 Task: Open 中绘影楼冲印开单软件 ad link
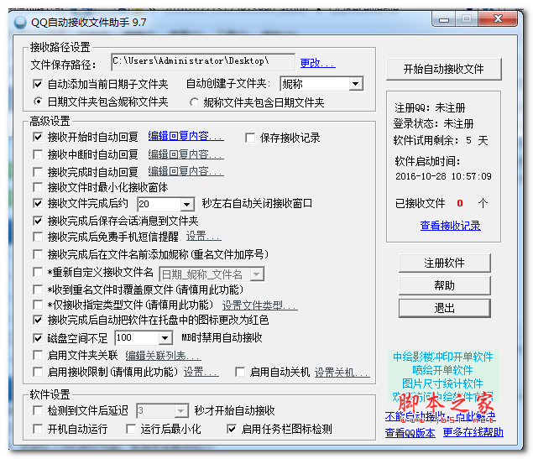443,357
